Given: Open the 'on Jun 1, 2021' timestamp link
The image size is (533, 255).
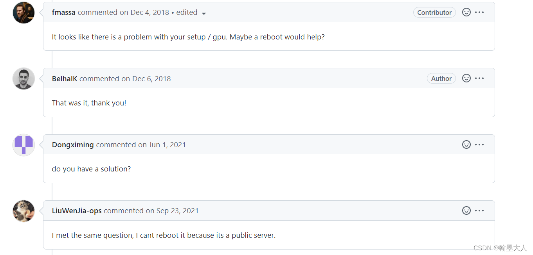Looking at the screenshot, I should coord(162,144).
